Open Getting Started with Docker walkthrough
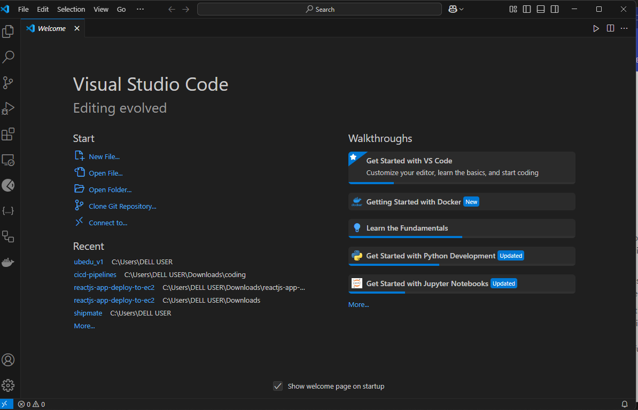Viewport: 638px width, 410px height. coord(462,202)
